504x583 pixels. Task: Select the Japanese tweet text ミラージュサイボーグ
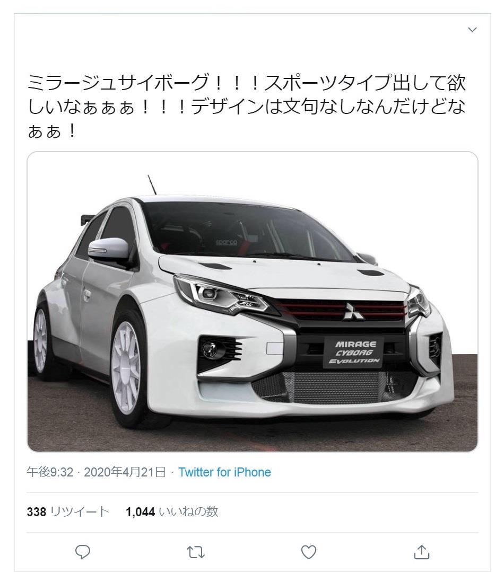(x=117, y=82)
